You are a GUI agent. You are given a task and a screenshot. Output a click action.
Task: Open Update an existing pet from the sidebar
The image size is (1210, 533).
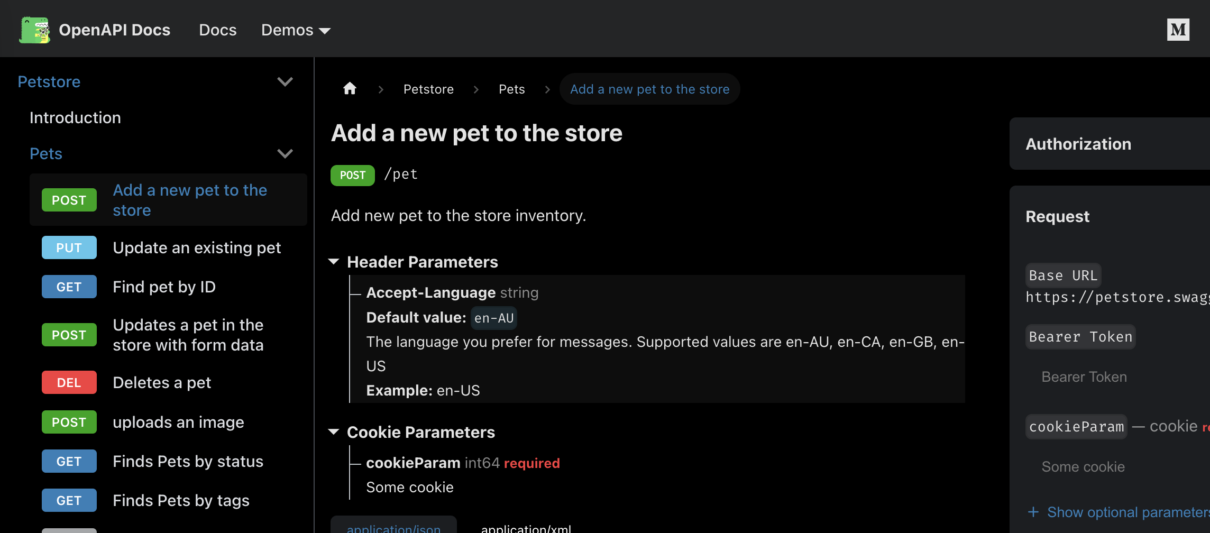click(x=197, y=247)
